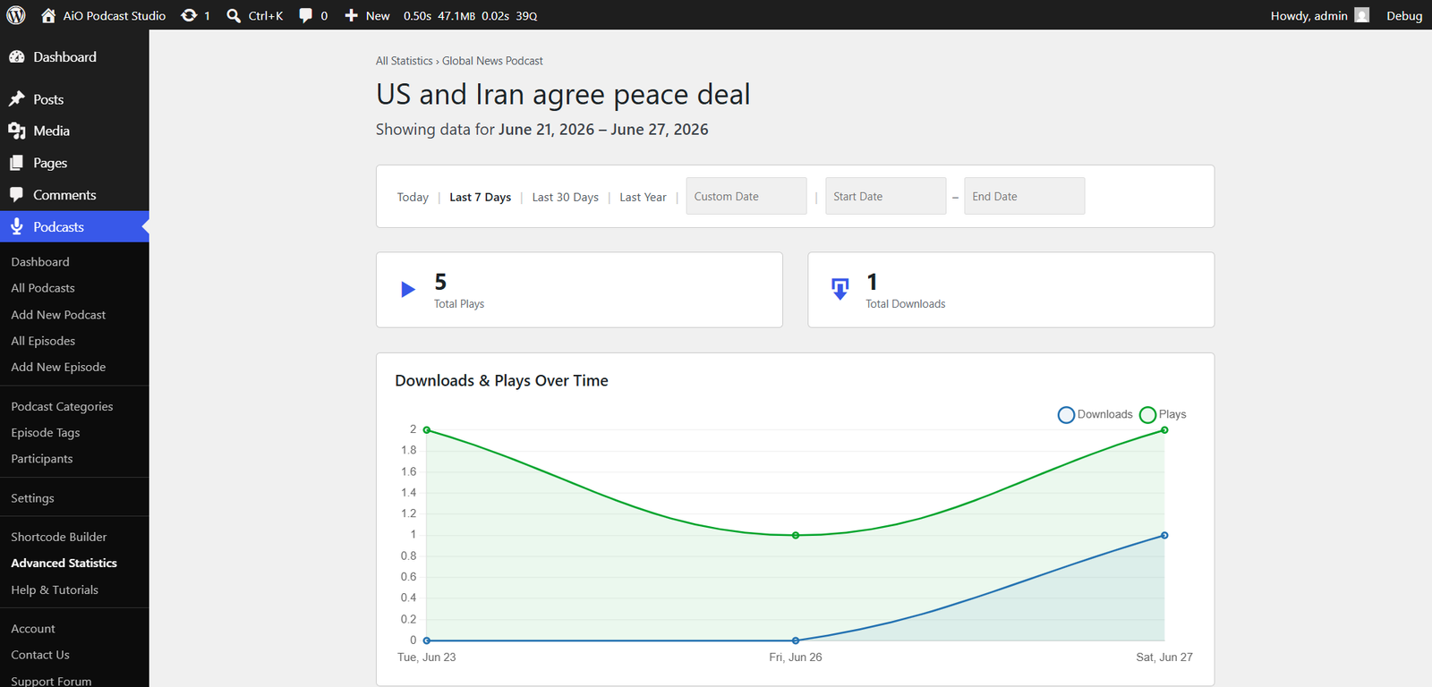
Task: Open the Start Date picker field
Action: click(885, 196)
